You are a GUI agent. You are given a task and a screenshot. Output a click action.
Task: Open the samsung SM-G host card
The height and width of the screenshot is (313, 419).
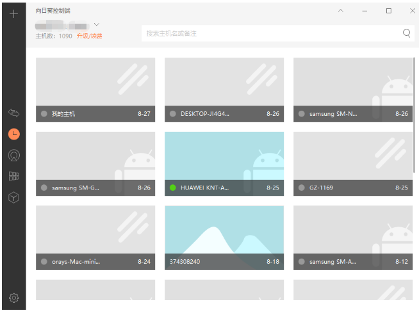pos(95,164)
